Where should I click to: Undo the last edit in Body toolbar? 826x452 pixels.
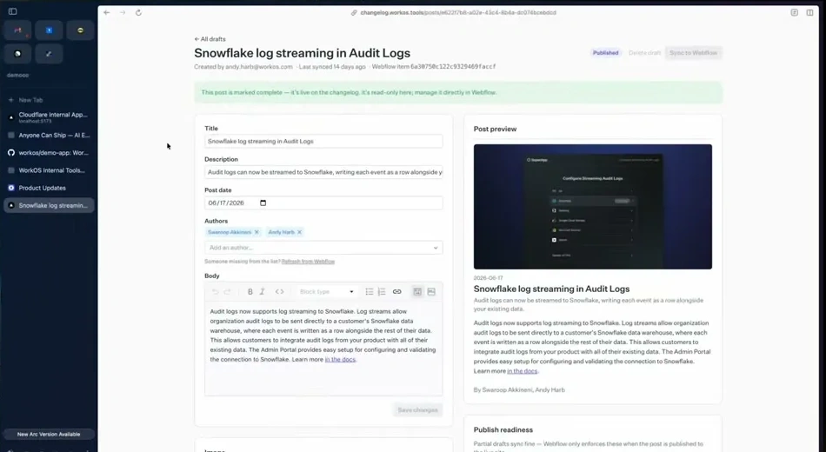(x=216, y=291)
